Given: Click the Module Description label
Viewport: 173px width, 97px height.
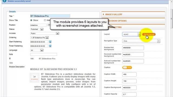Looking at the screenshot, I should [x=17, y=67].
